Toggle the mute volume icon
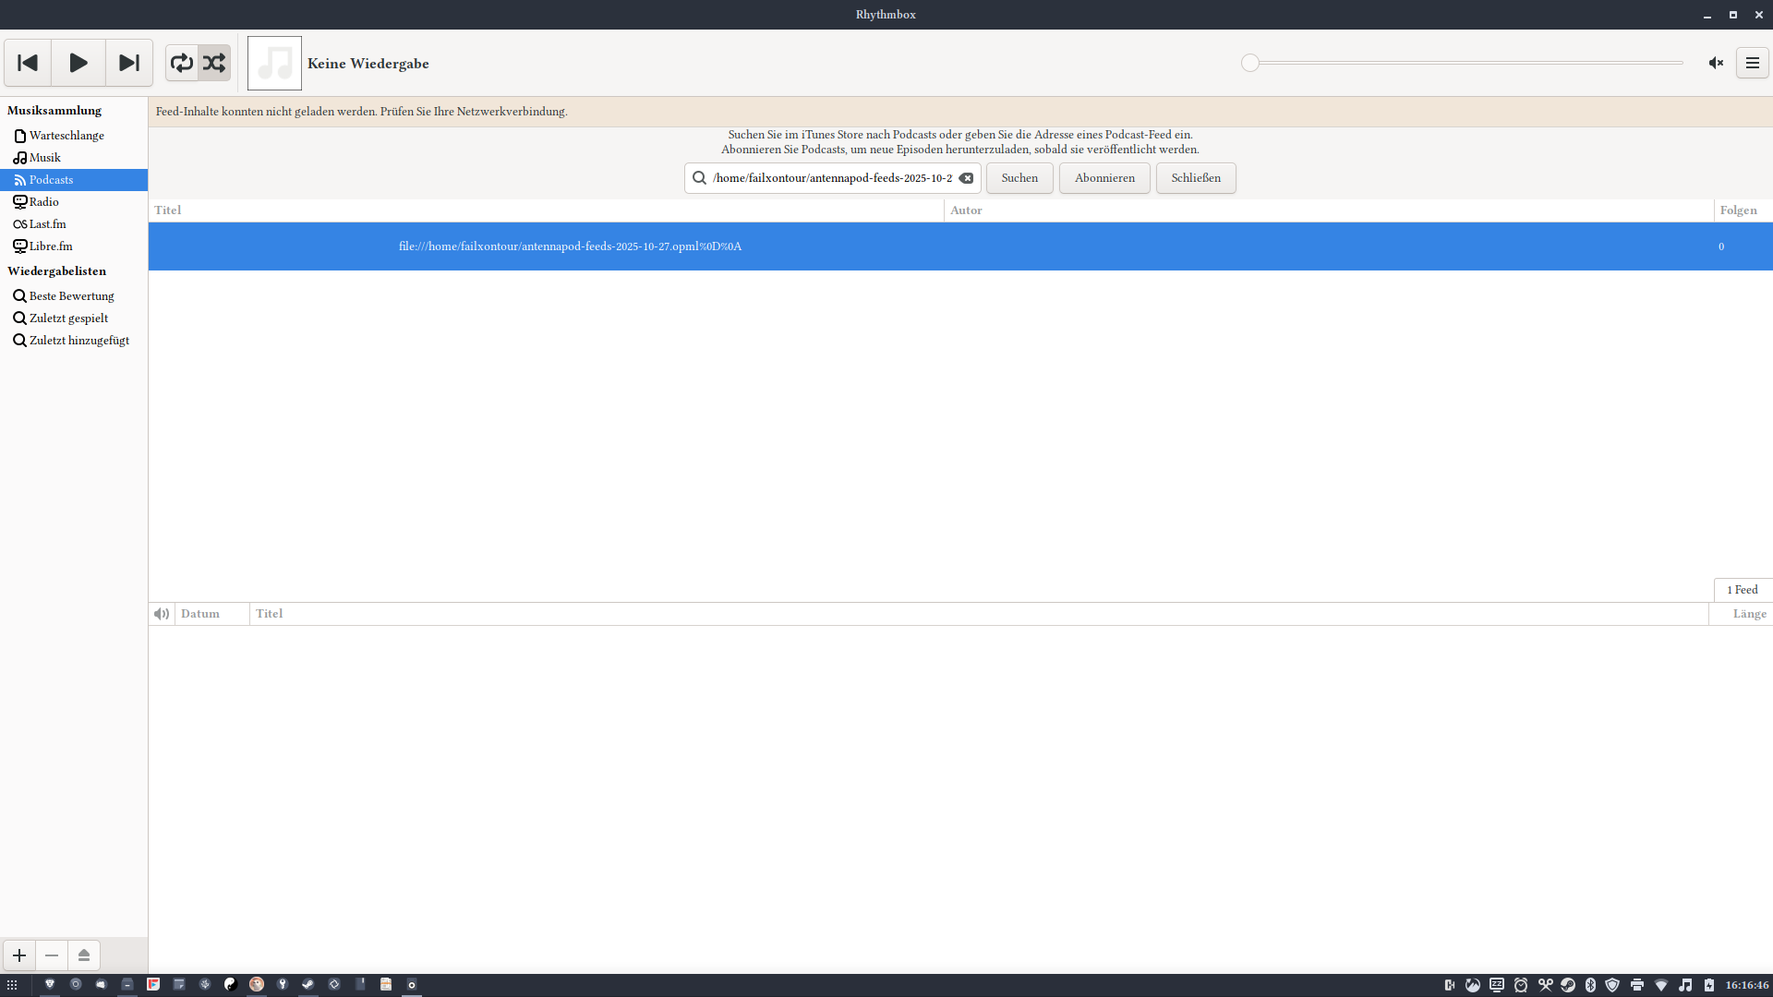 tap(1716, 63)
